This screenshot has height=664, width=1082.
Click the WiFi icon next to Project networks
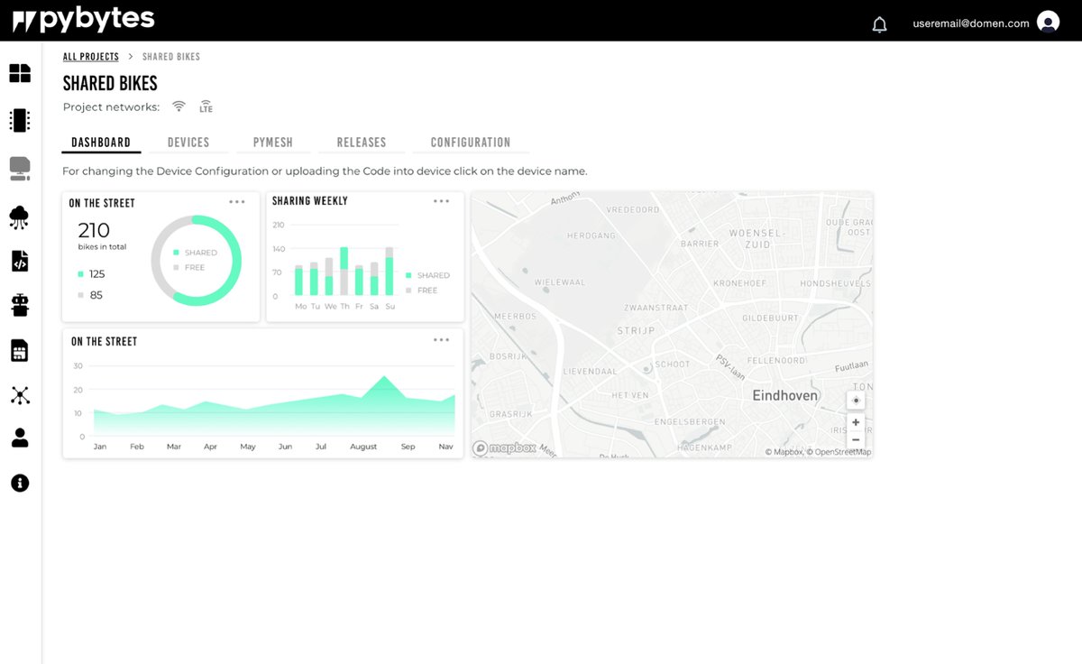[179, 106]
